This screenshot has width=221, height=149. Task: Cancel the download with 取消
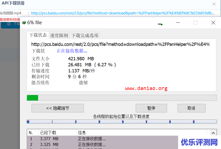(191, 108)
